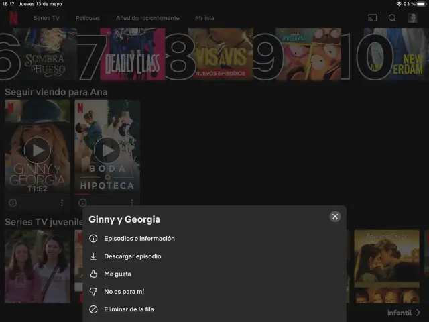Open three-dot menu under Boda o Hipoteca
Image resolution: width=429 pixels, height=322 pixels.
pyautogui.click(x=132, y=203)
